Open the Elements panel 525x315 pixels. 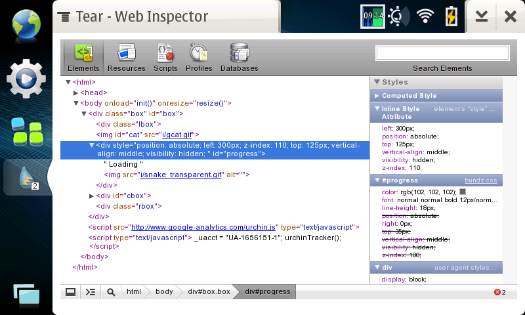pyautogui.click(x=83, y=58)
